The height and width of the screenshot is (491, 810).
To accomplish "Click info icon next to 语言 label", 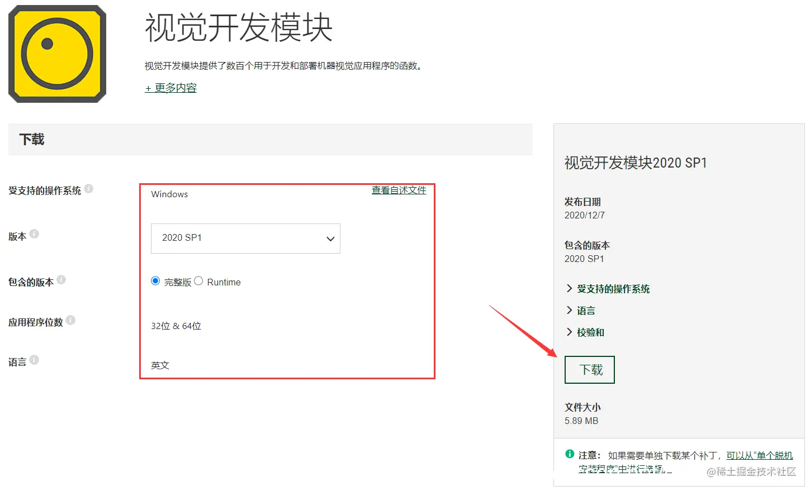I will [x=34, y=360].
